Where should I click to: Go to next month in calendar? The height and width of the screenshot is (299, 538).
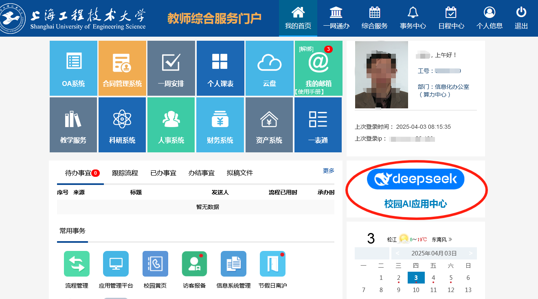(470, 253)
